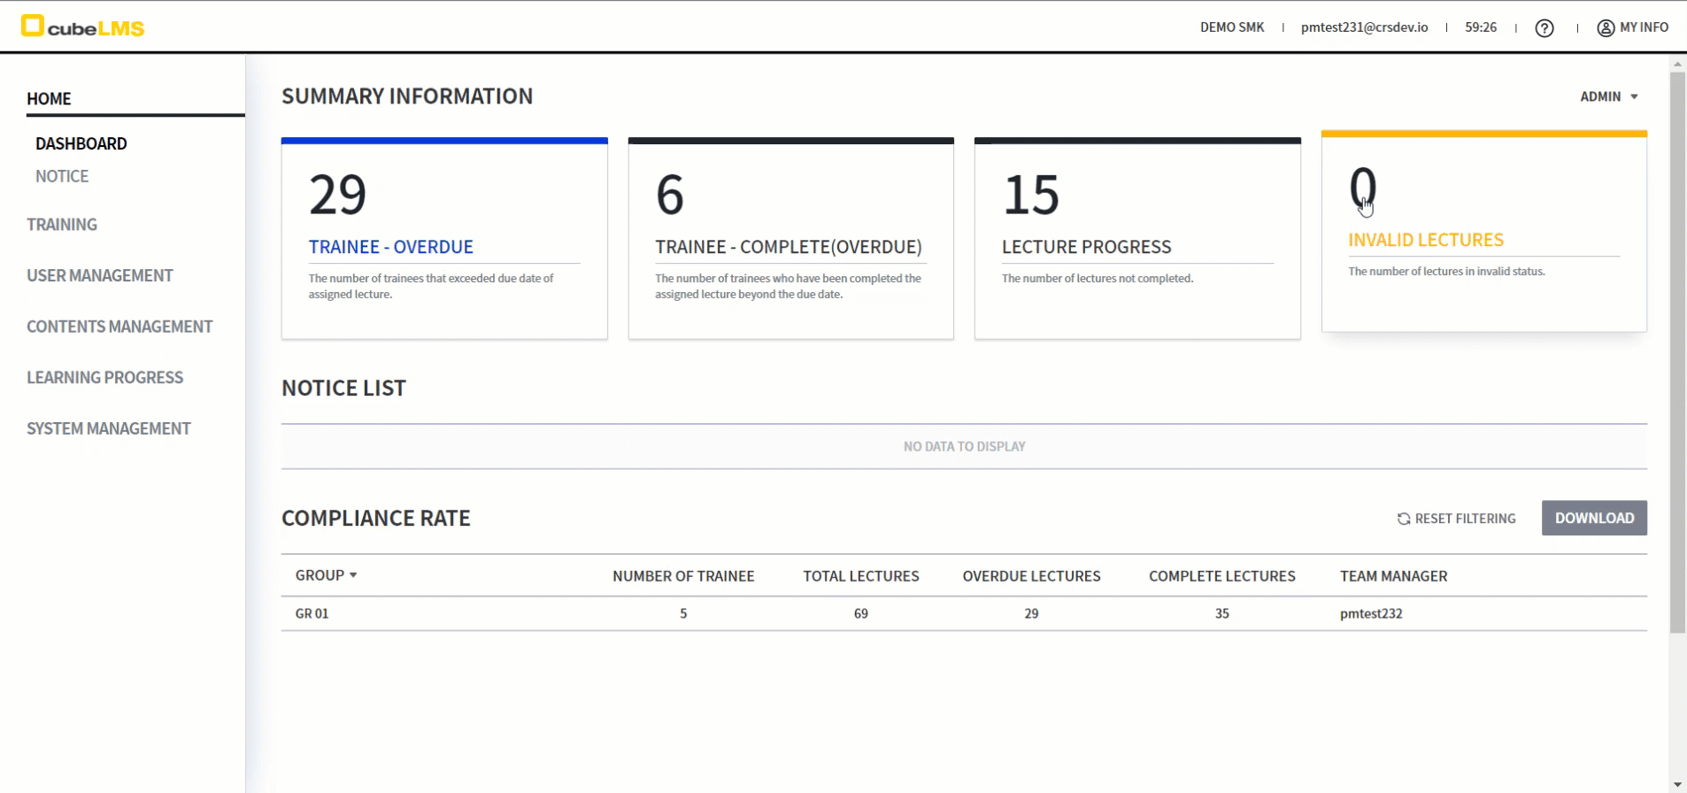This screenshot has width=1687, height=793.
Task: Click the MY INFO user icon
Action: [x=1605, y=28]
